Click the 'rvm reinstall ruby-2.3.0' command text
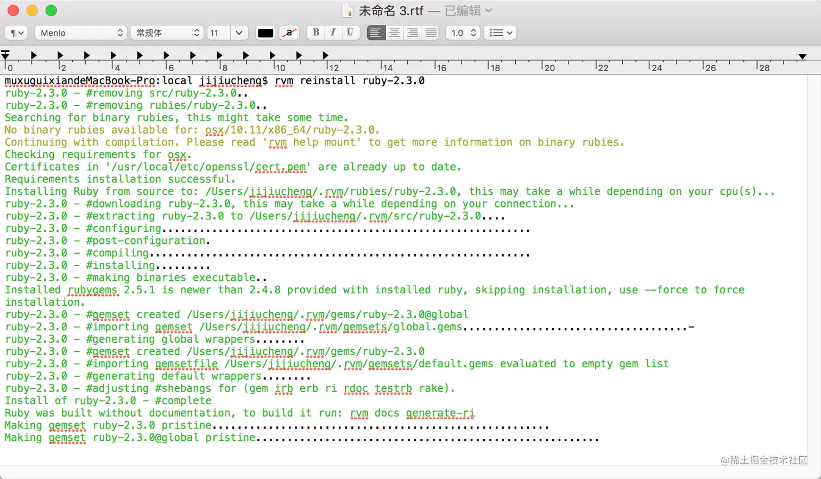The width and height of the screenshot is (821, 479). coord(350,81)
